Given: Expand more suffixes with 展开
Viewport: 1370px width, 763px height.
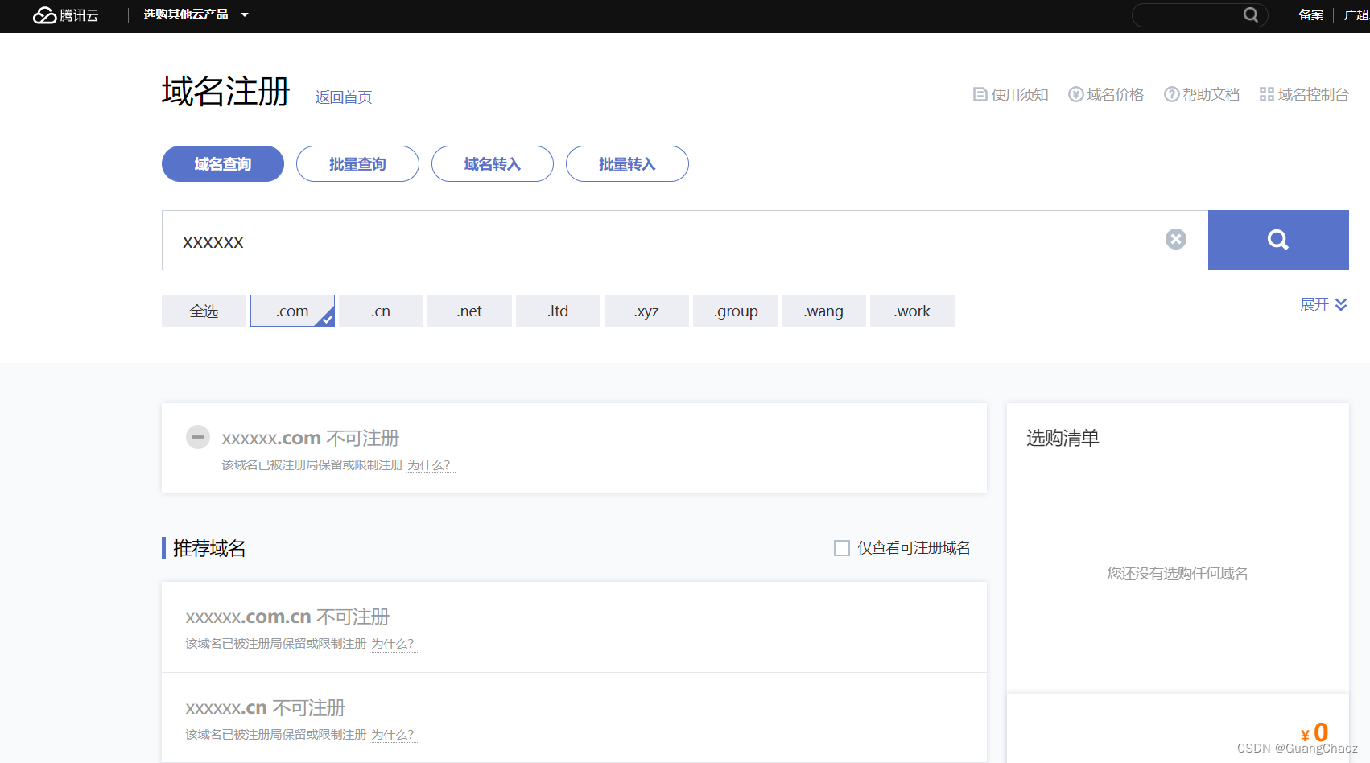Looking at the screenshot, I should coord(1323,304).
